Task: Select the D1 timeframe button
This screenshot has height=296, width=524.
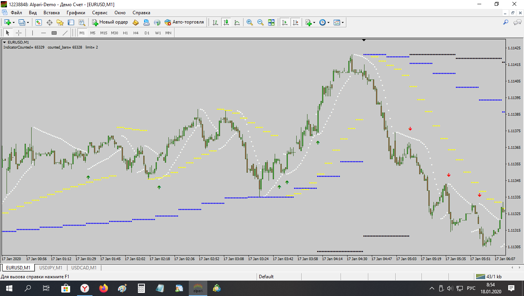Action: 147,33
